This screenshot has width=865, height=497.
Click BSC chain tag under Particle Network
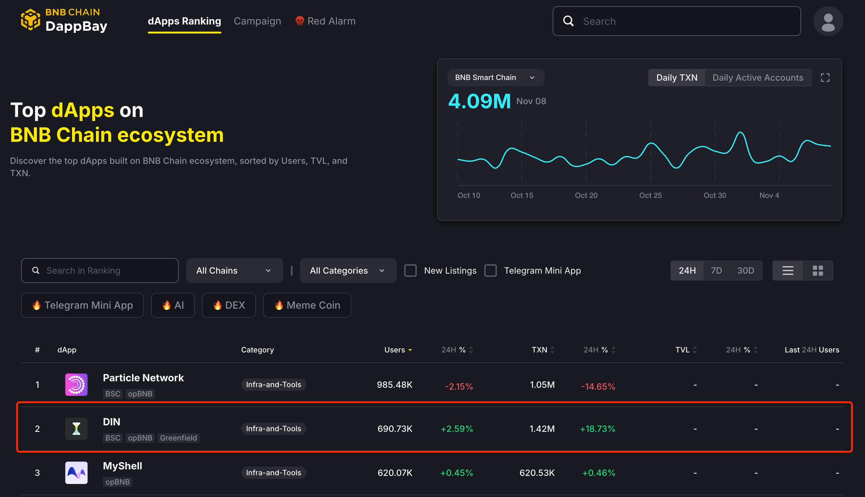[x=113, y=394]
